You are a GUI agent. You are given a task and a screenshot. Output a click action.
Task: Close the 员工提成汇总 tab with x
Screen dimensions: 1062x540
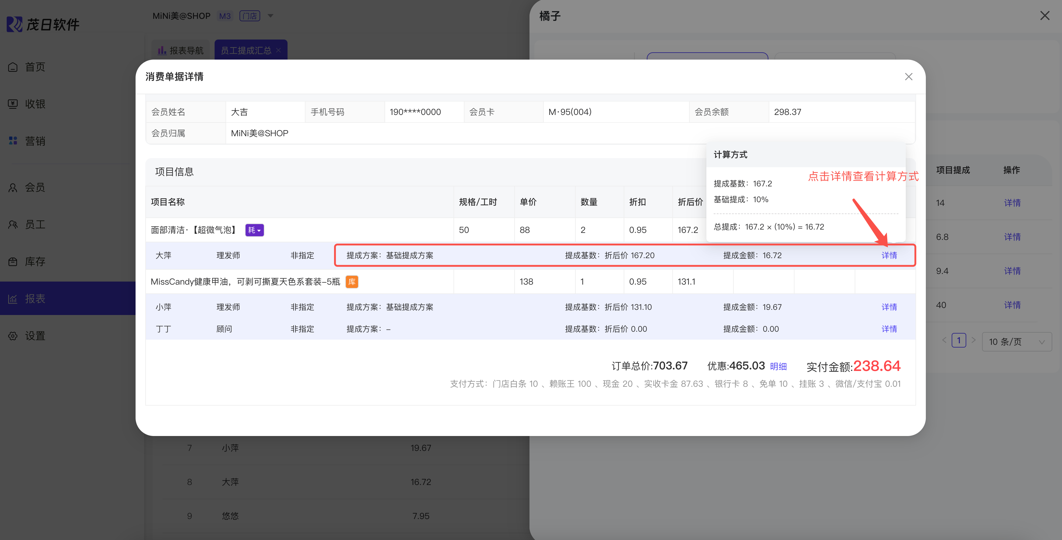click(279, 50)
